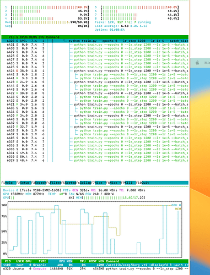Click the CPU 5 usage meter at 100.0%
The height and width of the screenshot is (275, 210).
137,7
